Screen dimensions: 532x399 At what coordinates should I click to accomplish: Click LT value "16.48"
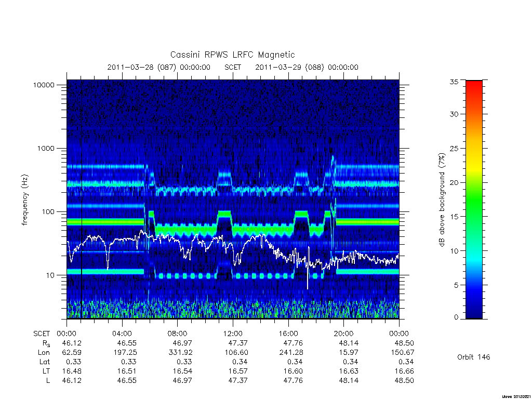point(72,371)
